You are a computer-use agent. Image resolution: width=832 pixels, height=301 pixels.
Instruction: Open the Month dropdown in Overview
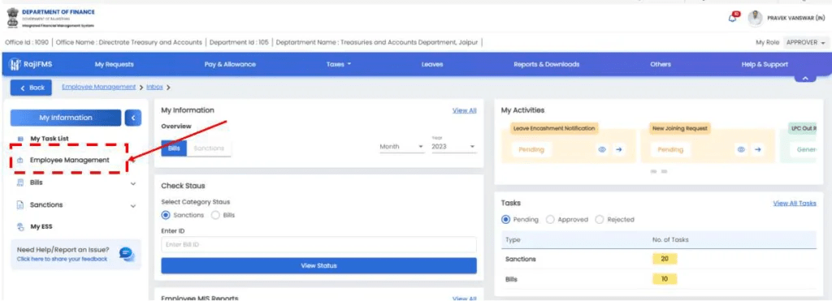coord(401,147)
